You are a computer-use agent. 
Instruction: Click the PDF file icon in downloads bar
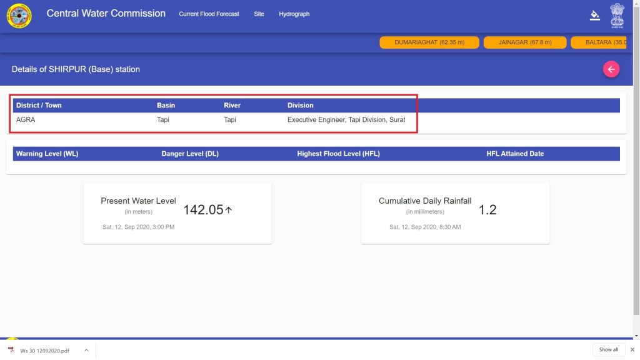tap(11, 350)
